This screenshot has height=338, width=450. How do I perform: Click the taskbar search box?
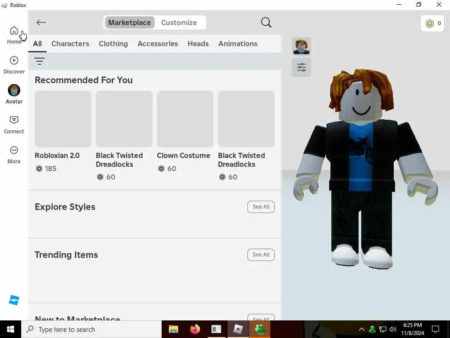pyautogui.click(x=91, y=329)
